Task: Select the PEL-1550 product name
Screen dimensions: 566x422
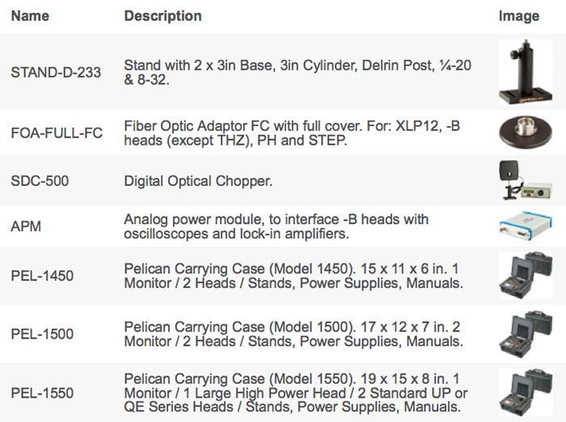Action: 42,393
